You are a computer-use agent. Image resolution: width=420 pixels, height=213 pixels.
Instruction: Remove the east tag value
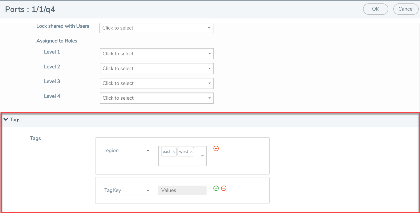pos(174,152)
